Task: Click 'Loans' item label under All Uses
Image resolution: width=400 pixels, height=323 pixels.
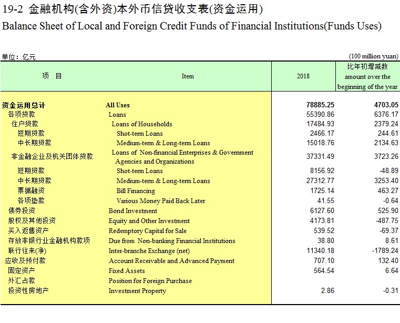Action: pos(117,114)
